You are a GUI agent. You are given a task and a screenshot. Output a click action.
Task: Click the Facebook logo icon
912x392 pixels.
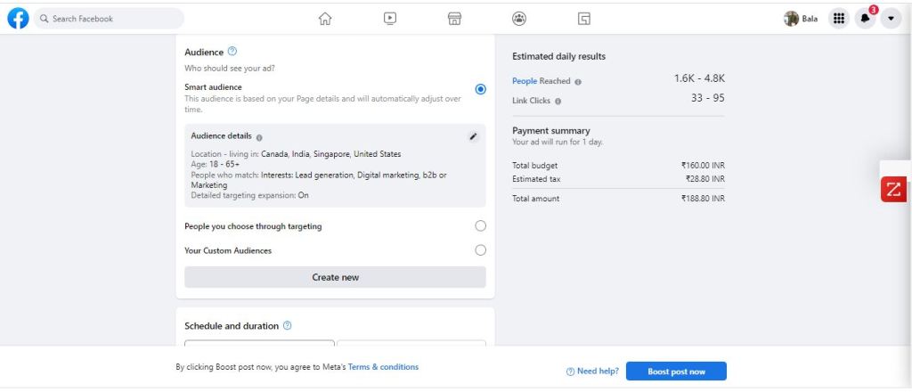pyautogui.click(x=18, y=18)
